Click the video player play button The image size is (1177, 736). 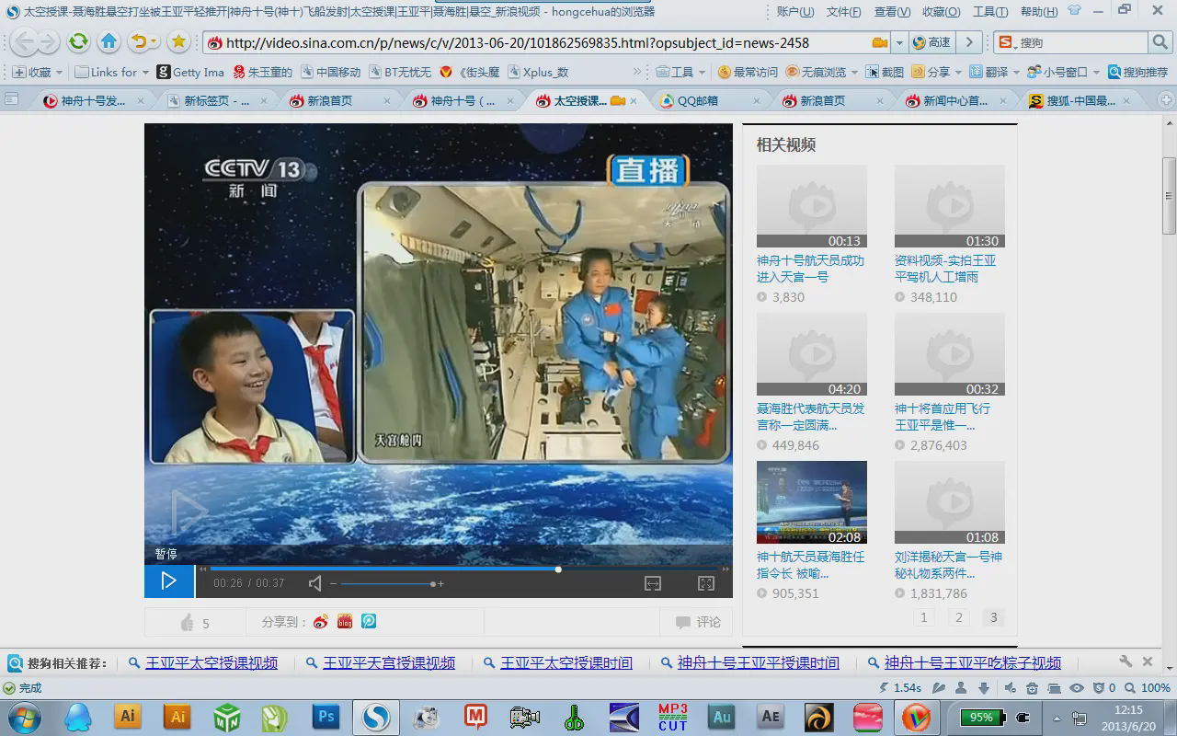tap(169, 581)
